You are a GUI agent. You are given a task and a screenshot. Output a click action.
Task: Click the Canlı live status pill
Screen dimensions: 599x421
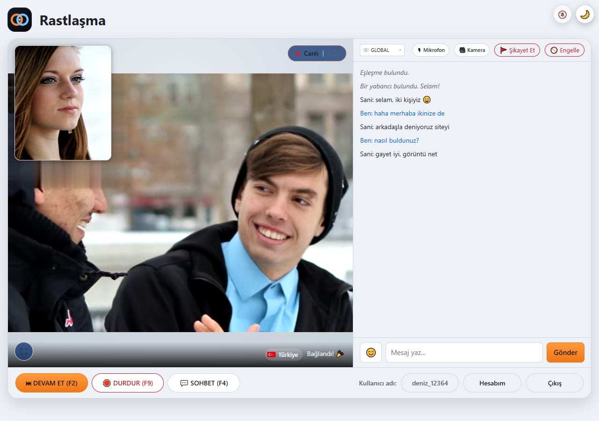coord(317,53)
